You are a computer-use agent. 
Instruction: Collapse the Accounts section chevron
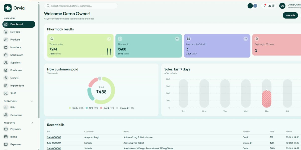click(32, 123)
